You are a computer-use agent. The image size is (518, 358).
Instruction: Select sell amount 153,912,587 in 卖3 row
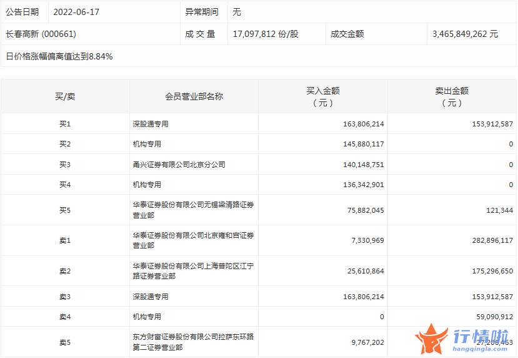point(492,297)
